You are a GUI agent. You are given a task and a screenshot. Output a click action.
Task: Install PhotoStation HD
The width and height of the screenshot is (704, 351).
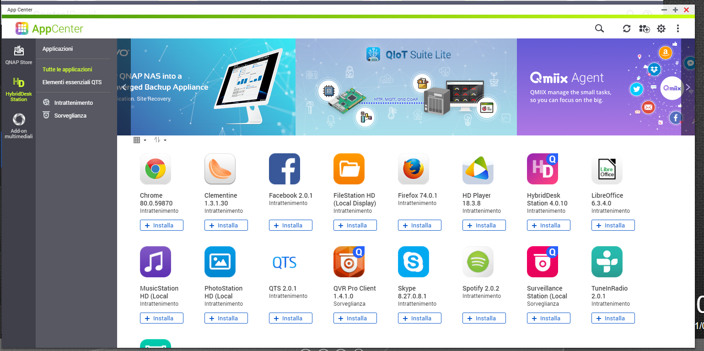[226, 318]
